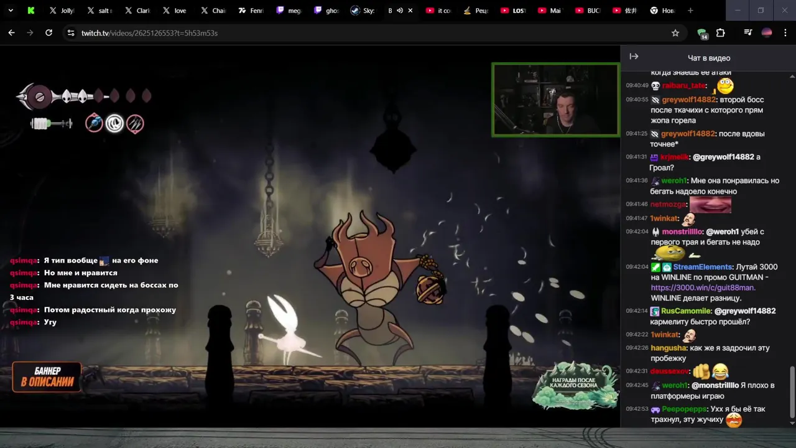Open RusCamomile's chat username

point(686,310)
